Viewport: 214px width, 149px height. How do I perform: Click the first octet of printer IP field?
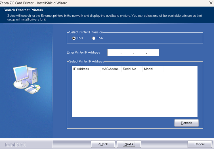(x=114, y=53)
